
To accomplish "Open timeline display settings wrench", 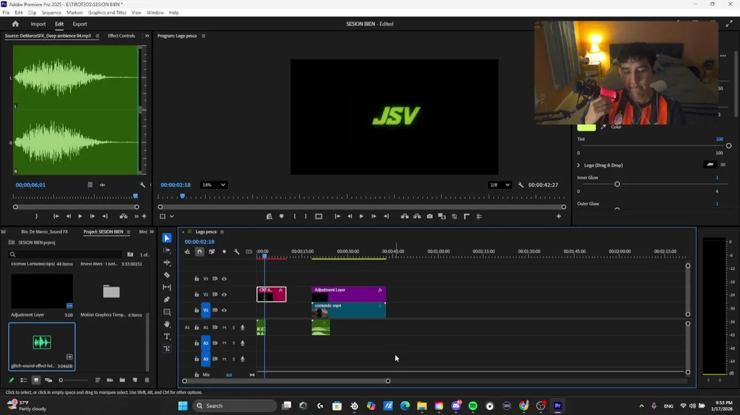I will click(236, 252).
